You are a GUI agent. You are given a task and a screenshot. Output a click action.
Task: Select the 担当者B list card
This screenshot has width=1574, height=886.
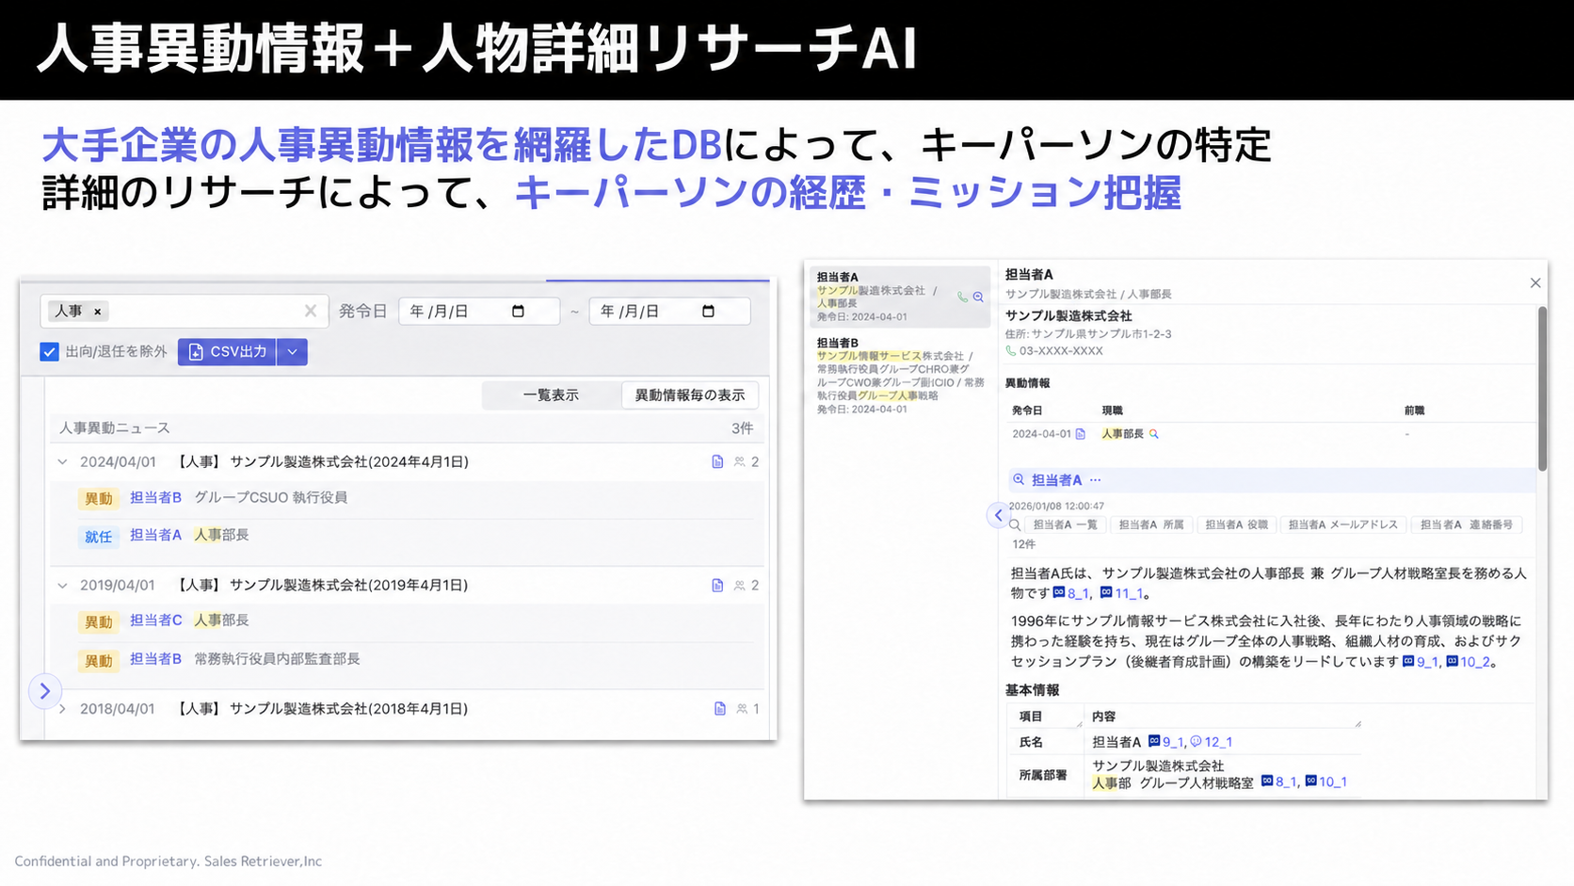point(899,376)
